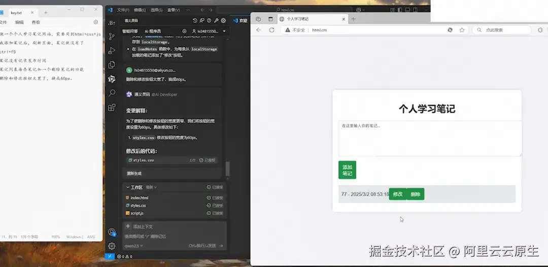Open 查看 menu in Notepad
This screenshot has height=267, width=548.
(36, 22)
